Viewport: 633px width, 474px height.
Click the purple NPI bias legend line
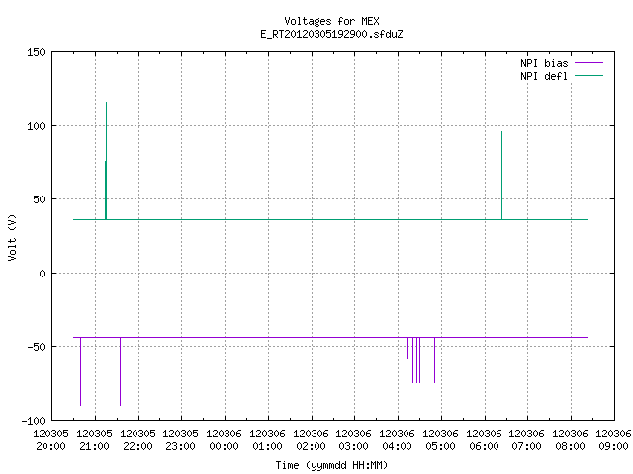(x=588, y=63)
